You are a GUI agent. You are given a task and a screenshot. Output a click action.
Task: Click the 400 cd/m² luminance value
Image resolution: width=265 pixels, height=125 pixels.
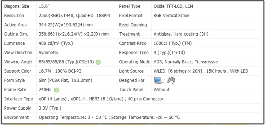click(56, 43)
